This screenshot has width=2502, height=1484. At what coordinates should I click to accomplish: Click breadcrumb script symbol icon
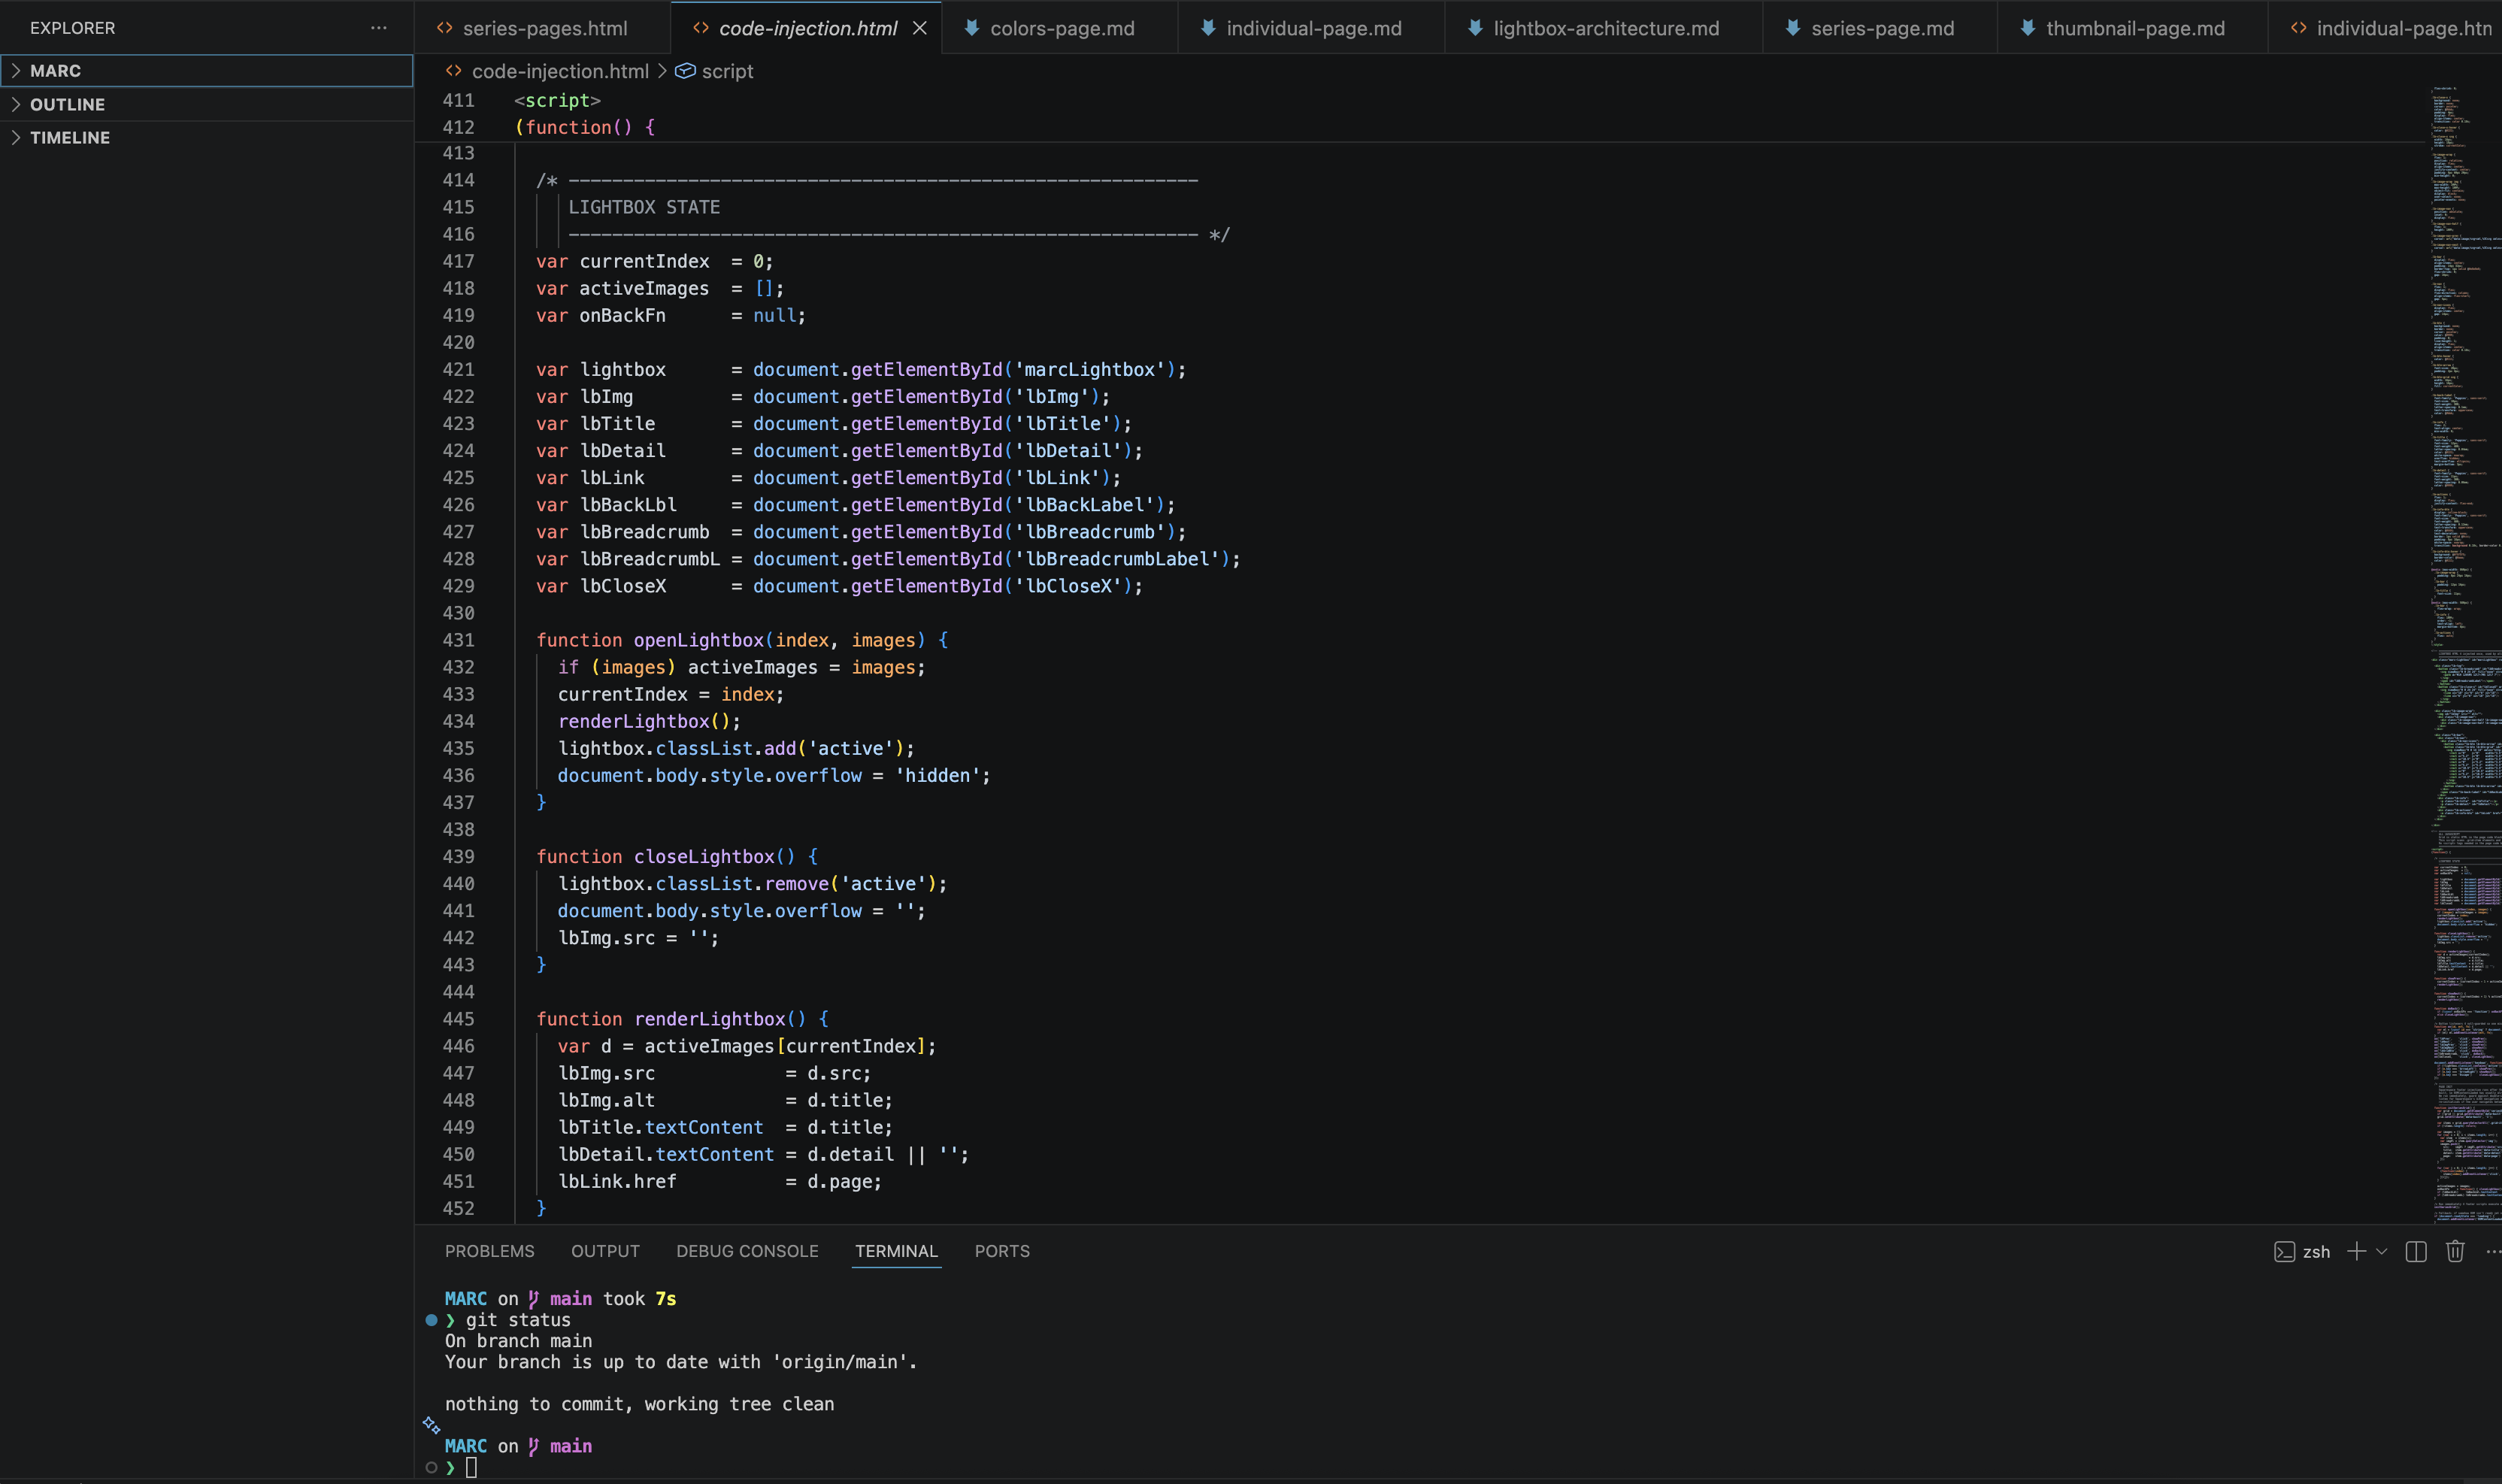pyautogui.click(x=685, y=71)
